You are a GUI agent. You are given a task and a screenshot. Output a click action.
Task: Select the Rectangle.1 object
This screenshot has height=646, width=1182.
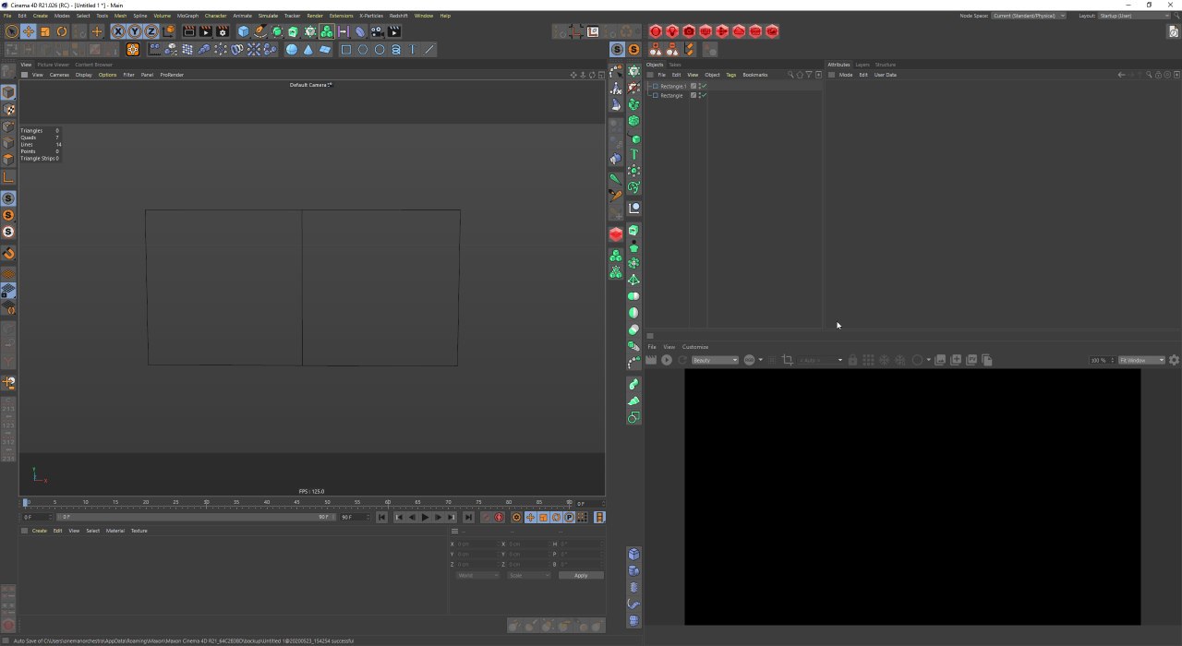[672, 86]
